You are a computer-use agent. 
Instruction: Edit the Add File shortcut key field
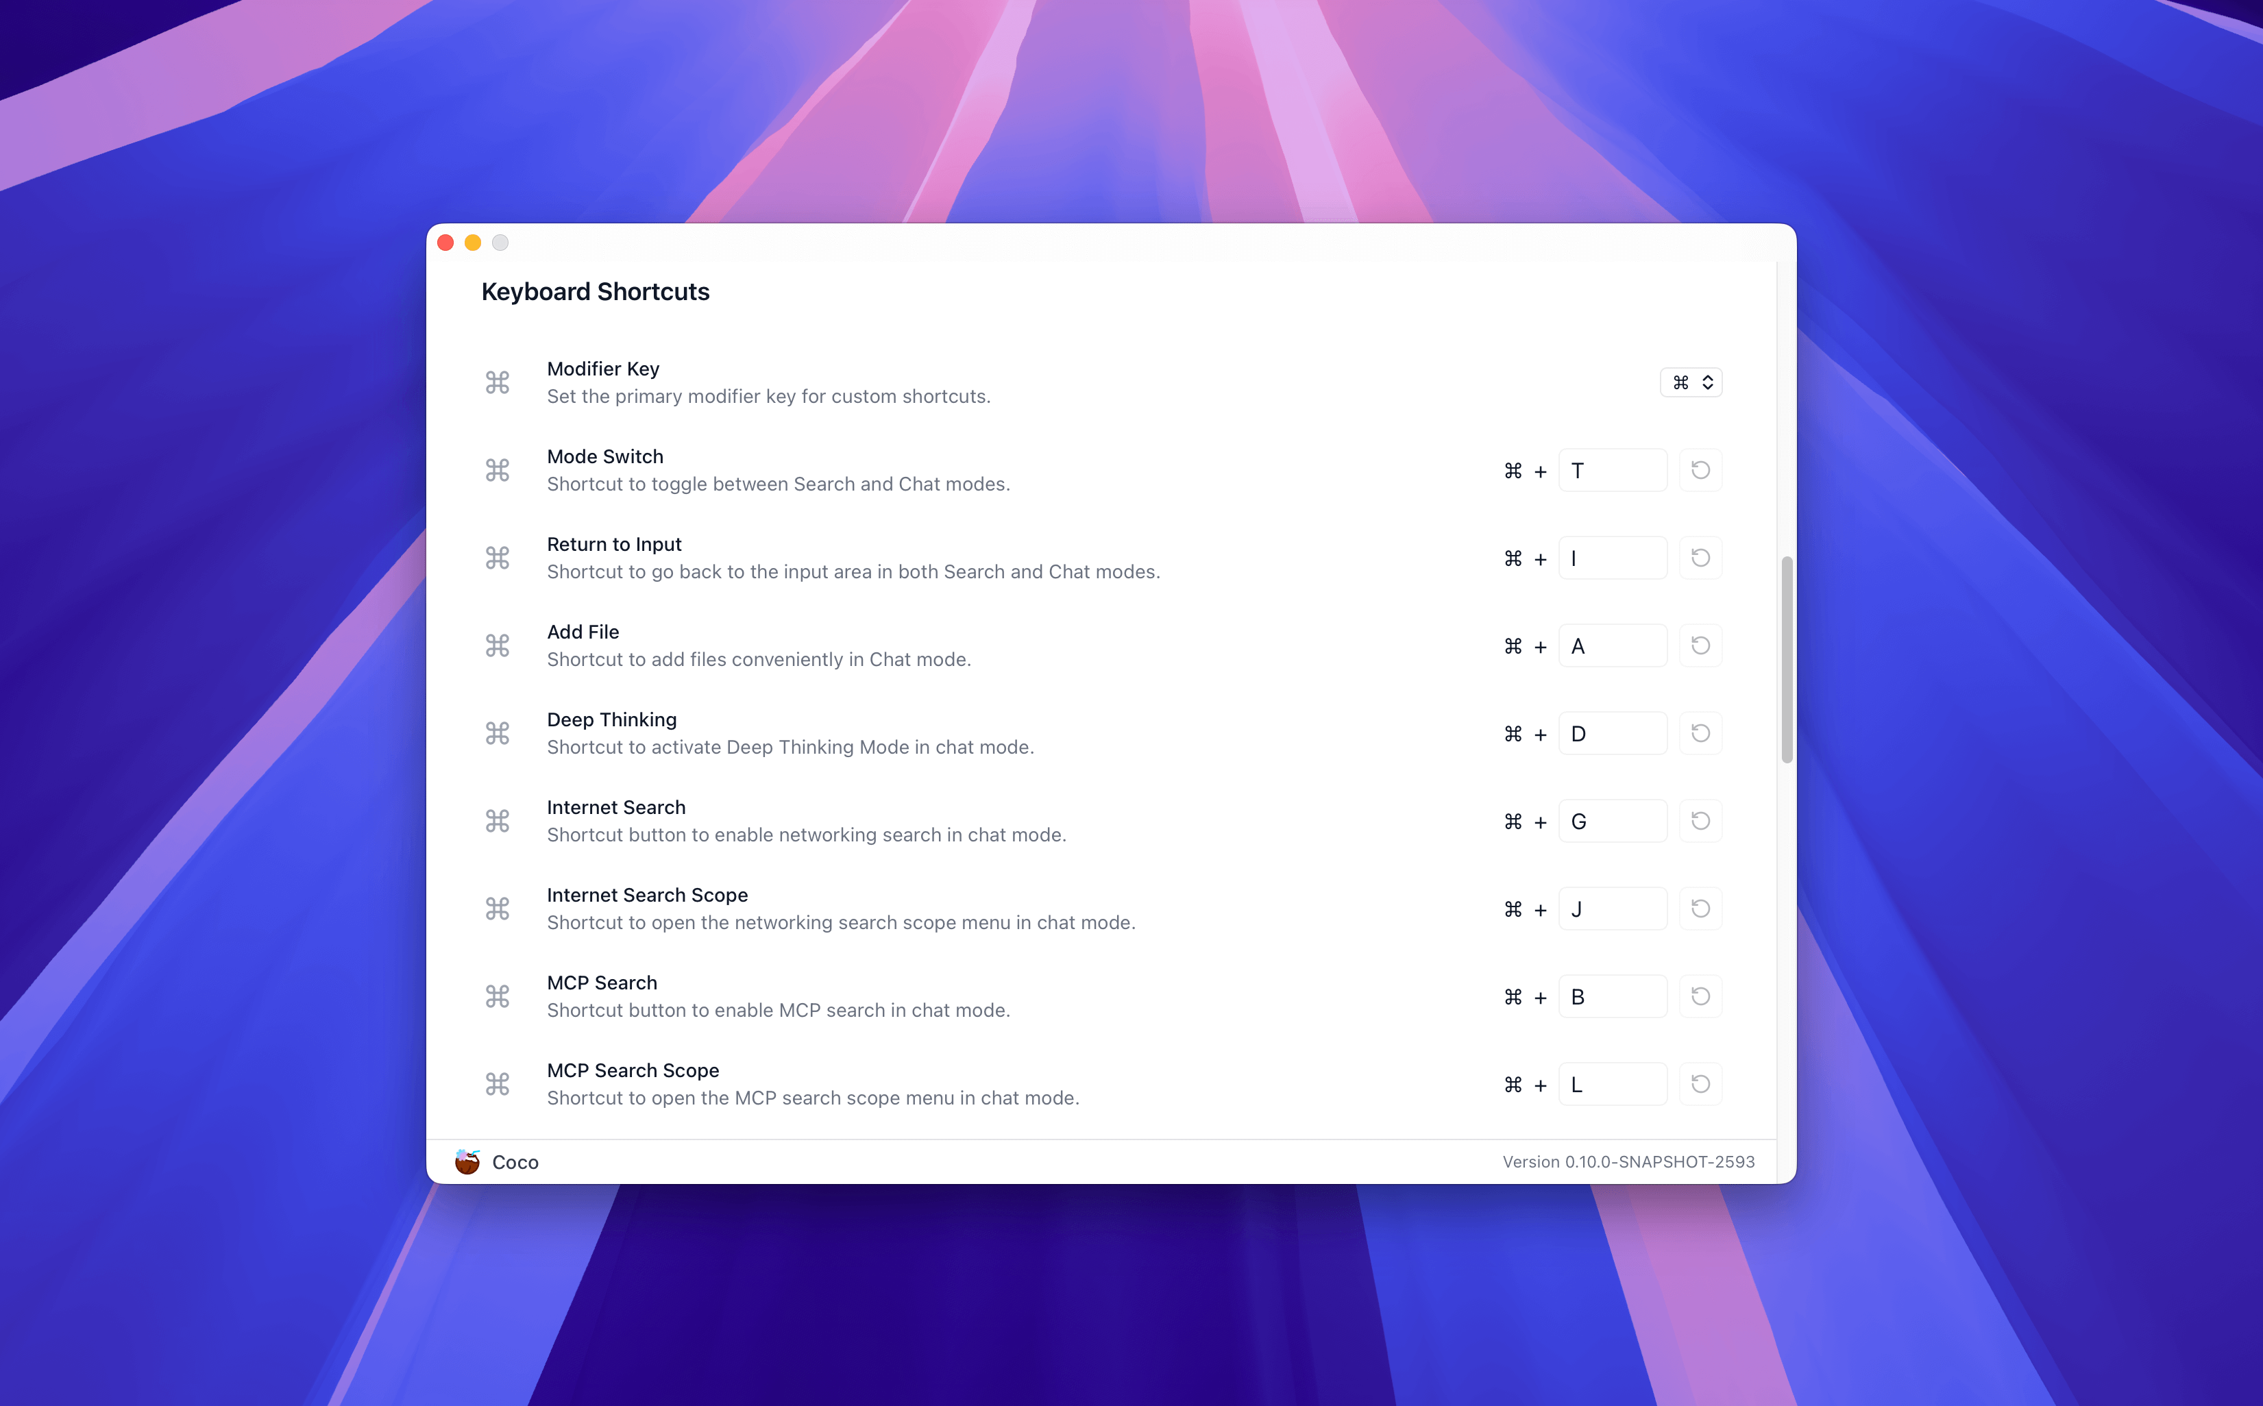(1613, 645)
